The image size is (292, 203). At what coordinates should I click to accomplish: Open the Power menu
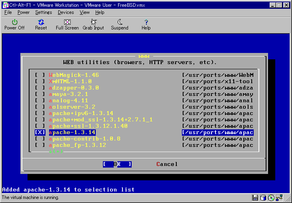point(24,12)
